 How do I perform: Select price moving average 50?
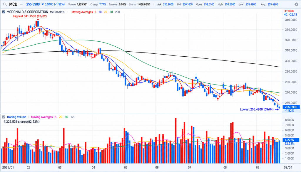111,12
